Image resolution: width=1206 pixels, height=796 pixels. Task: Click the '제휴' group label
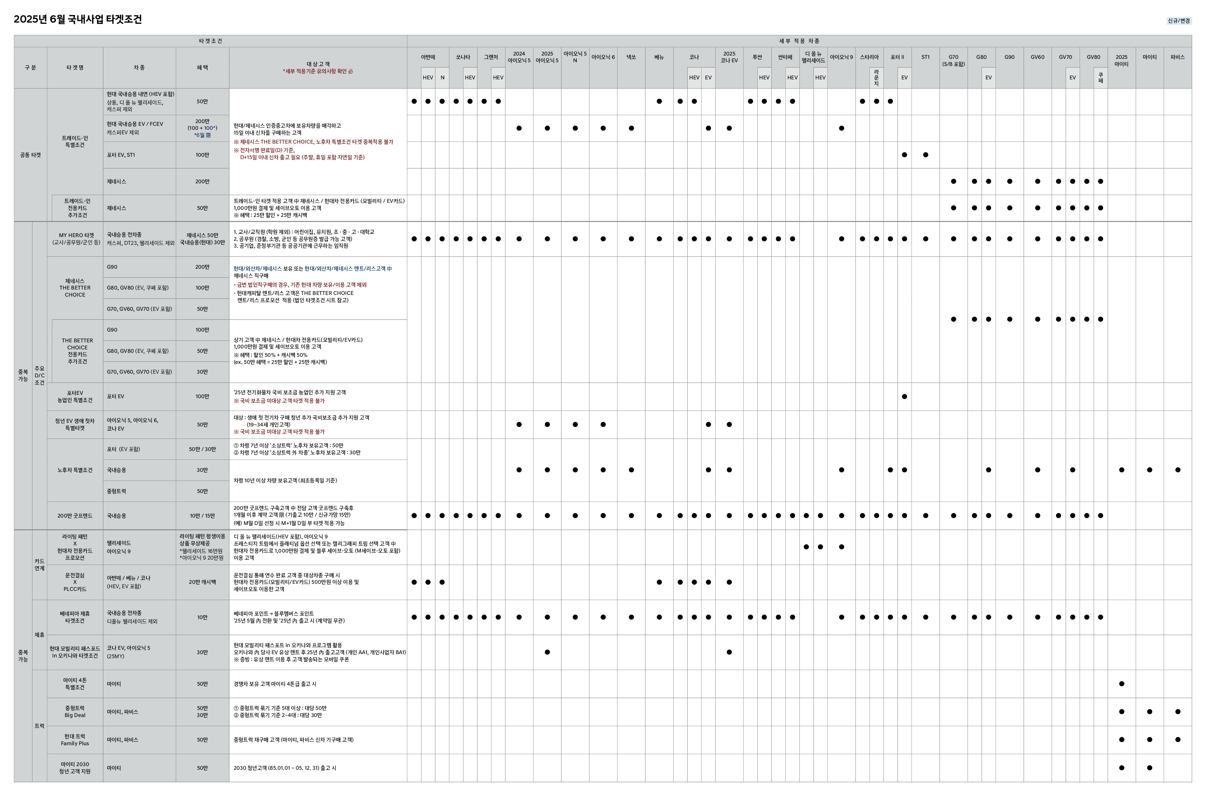40,635
